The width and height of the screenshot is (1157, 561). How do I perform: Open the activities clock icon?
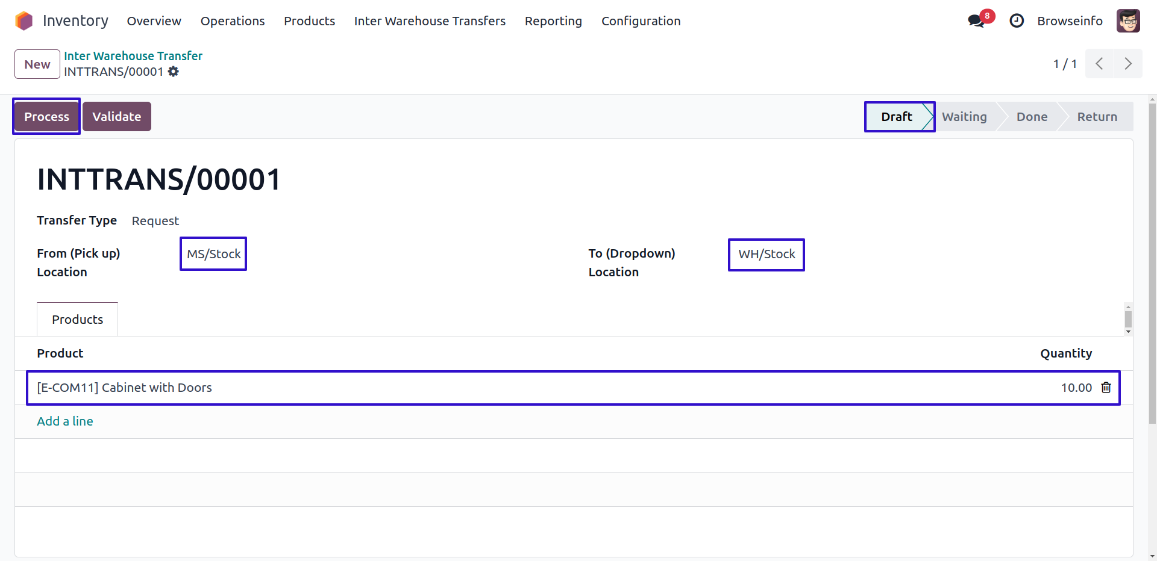tap(1017, 21)
